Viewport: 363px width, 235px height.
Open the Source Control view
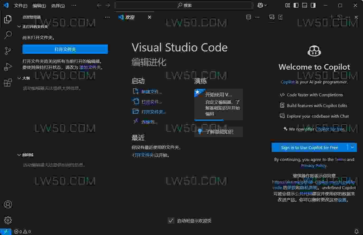(8, 51)
